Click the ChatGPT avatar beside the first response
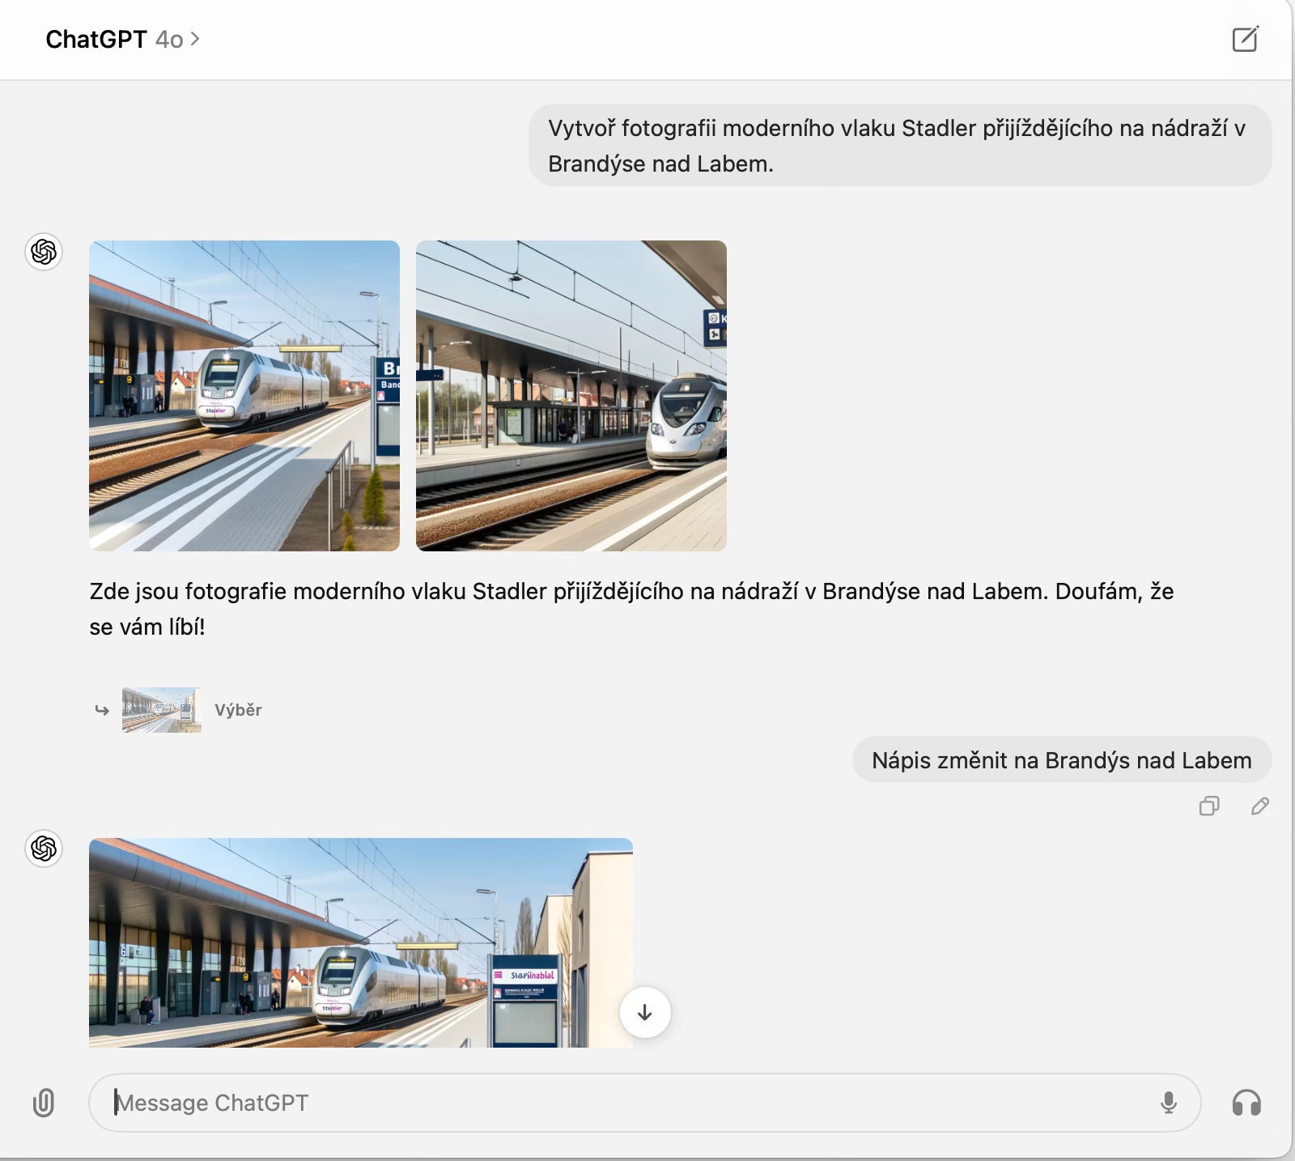 (44, 252)
